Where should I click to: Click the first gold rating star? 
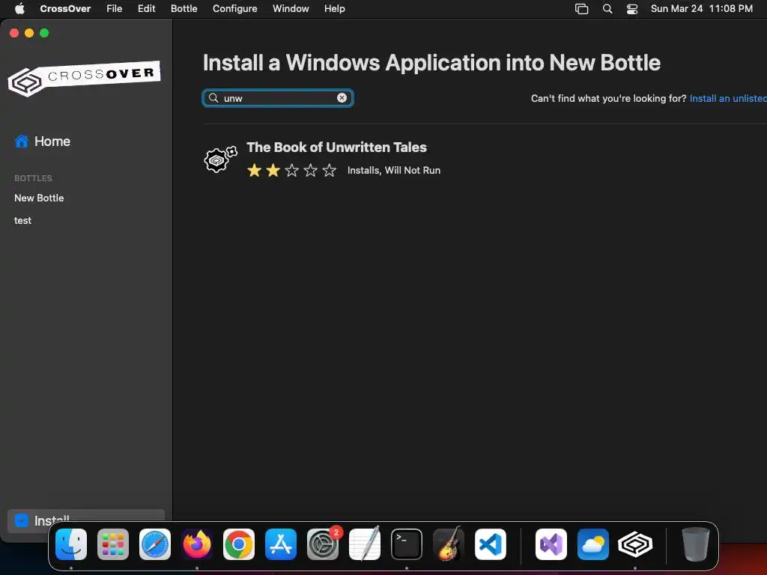pos(255,170)
